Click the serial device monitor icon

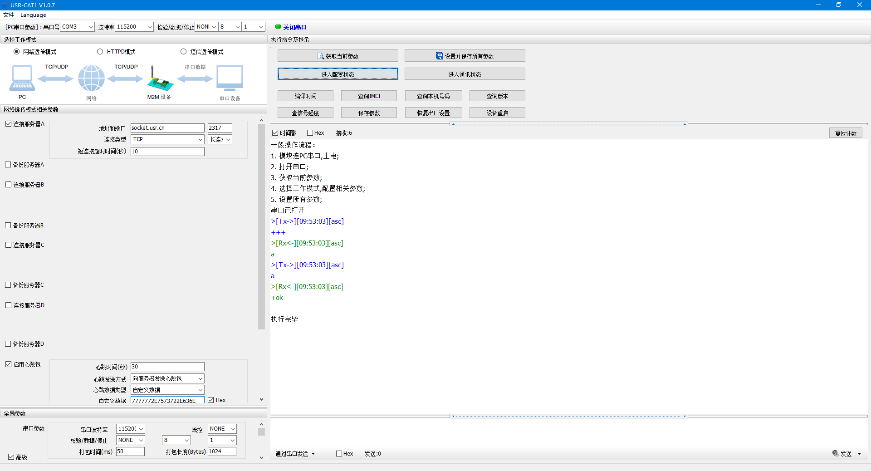[x=230, y=78]
